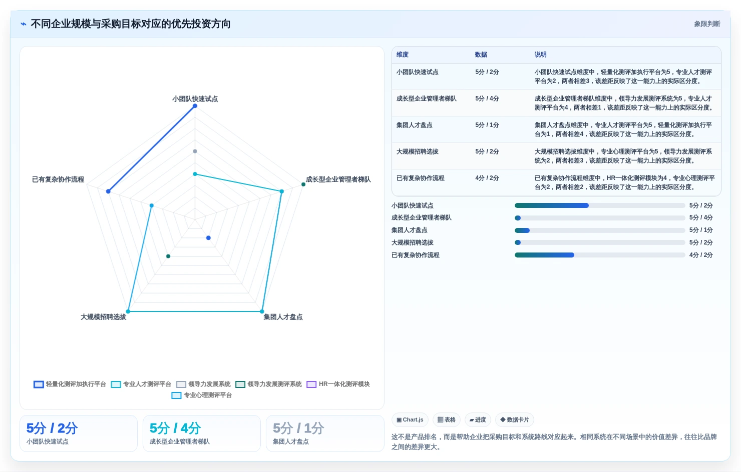The height and width of the screenshot is (472, 741).
Task: Click the 大规模招聘选拔 progress bar
Action: point(600,242)
